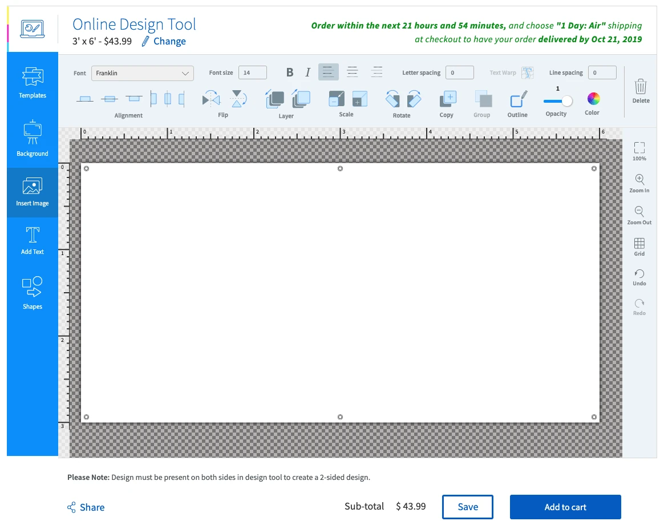Click the blank white banner canvas
The height and width of the screenshot is (525, 664).
tap(340, 292)
